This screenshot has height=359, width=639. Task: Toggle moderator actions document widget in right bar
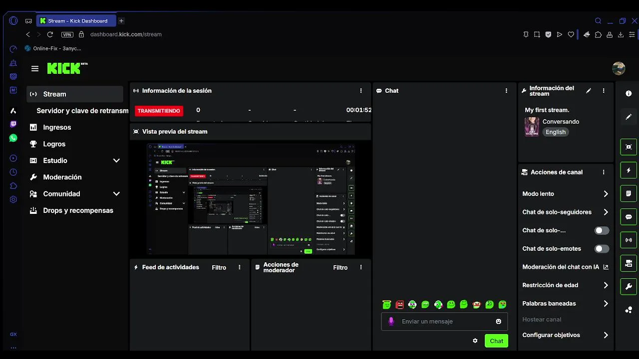(629, 193)
